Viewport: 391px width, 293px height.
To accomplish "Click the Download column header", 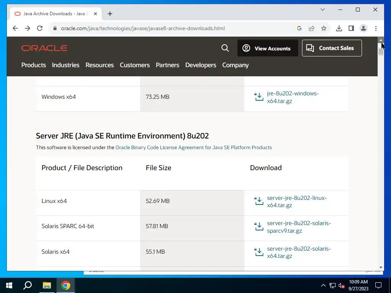I will coord(266,168).
